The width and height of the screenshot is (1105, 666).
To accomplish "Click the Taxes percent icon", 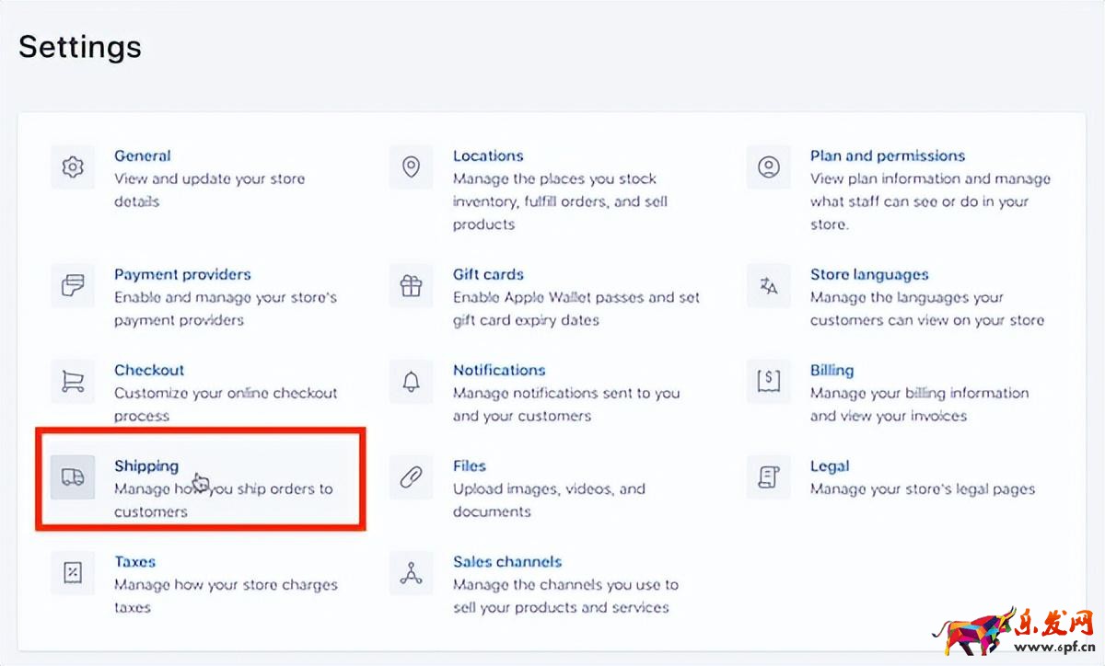I will tap(73, 572).
